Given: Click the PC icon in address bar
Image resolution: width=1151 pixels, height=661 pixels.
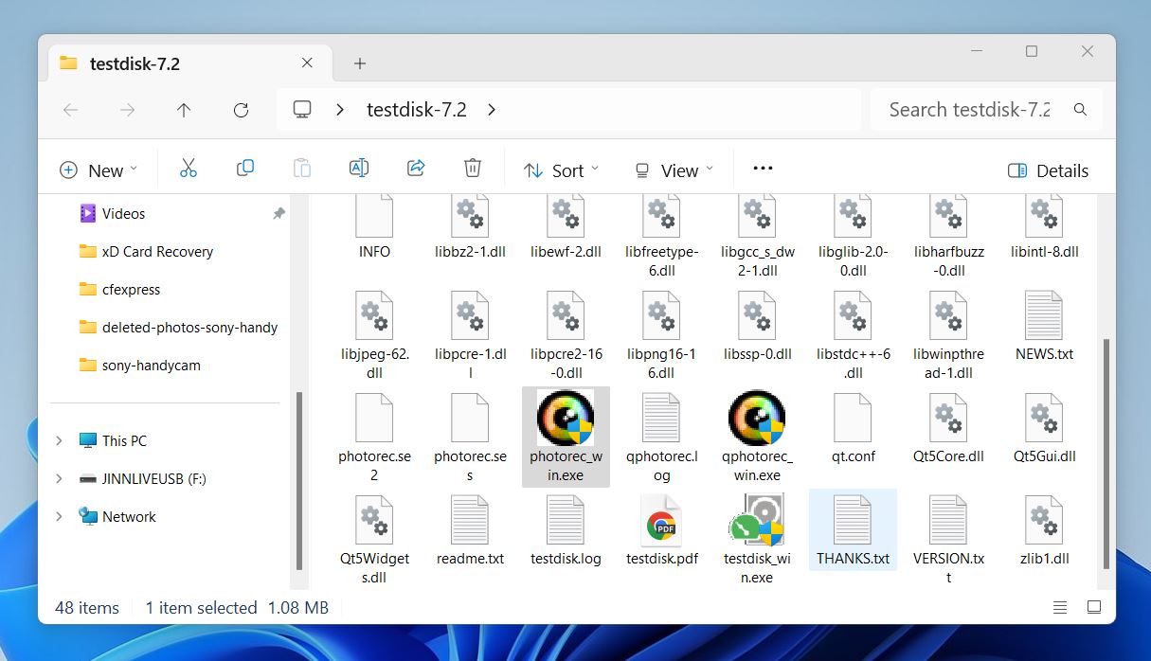Looking at the screenshot, I should pyautogui.click(x=302, y=110).
